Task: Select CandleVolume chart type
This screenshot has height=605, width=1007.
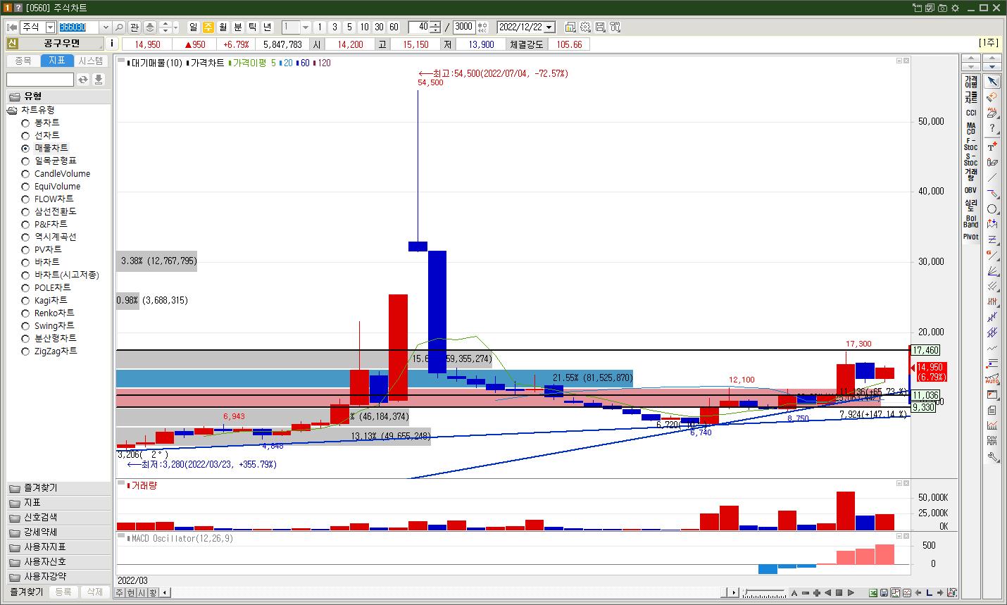Action: (56, 173)
